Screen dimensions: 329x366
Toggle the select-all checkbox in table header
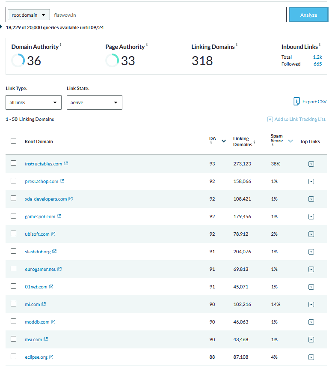14,141
